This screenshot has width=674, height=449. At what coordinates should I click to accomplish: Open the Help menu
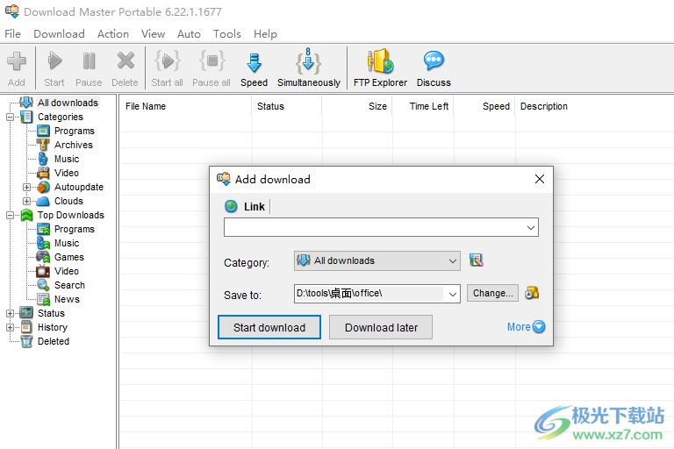(265, 34)
